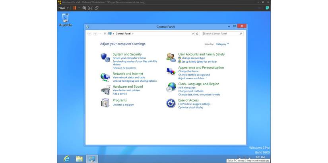Click Optimize visual display
The width and height of the screenshot is (328, 163).
coord(191,107)
